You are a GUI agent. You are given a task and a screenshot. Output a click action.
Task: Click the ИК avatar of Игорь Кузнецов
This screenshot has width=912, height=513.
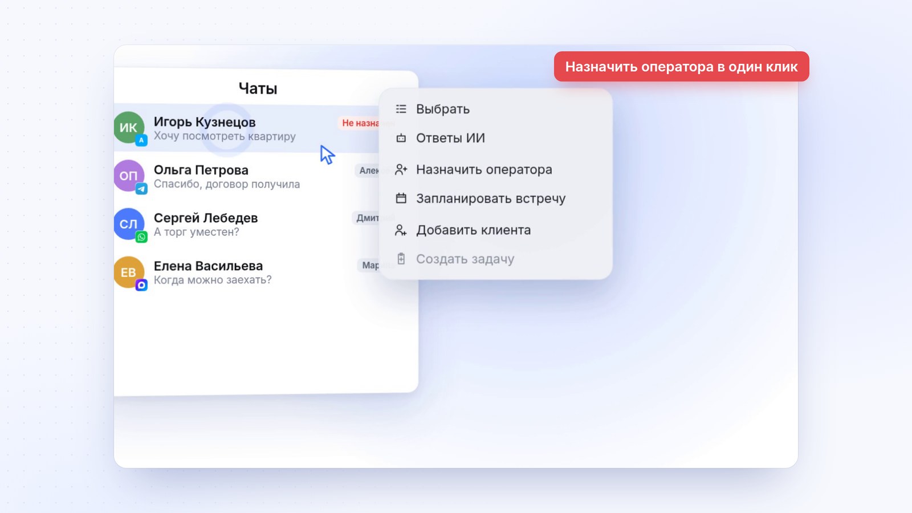[x=129, y=128]
